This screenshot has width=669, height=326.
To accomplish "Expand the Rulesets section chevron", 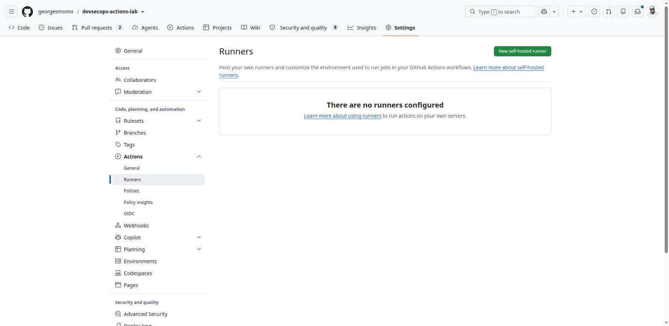I will [x=199, y=121].
